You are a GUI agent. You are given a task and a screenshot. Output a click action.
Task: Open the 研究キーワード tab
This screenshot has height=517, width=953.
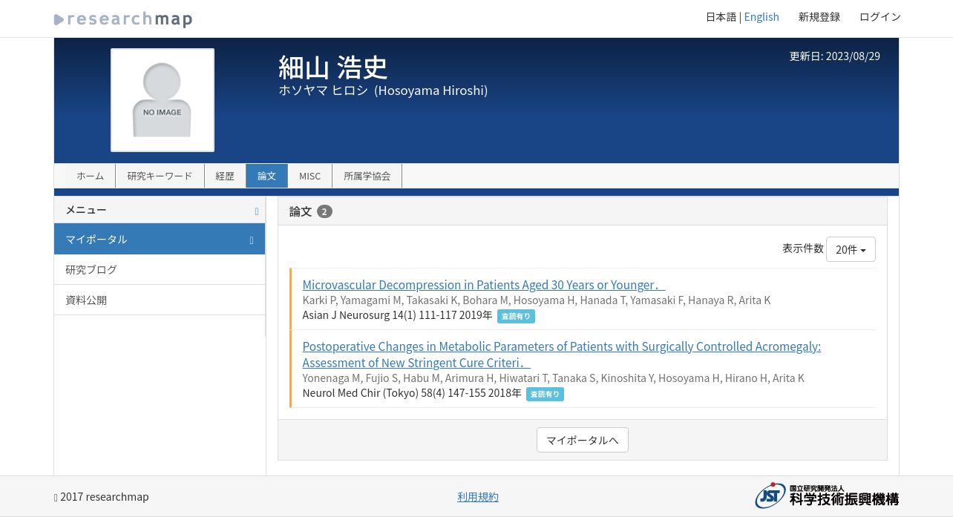(160, 176)
